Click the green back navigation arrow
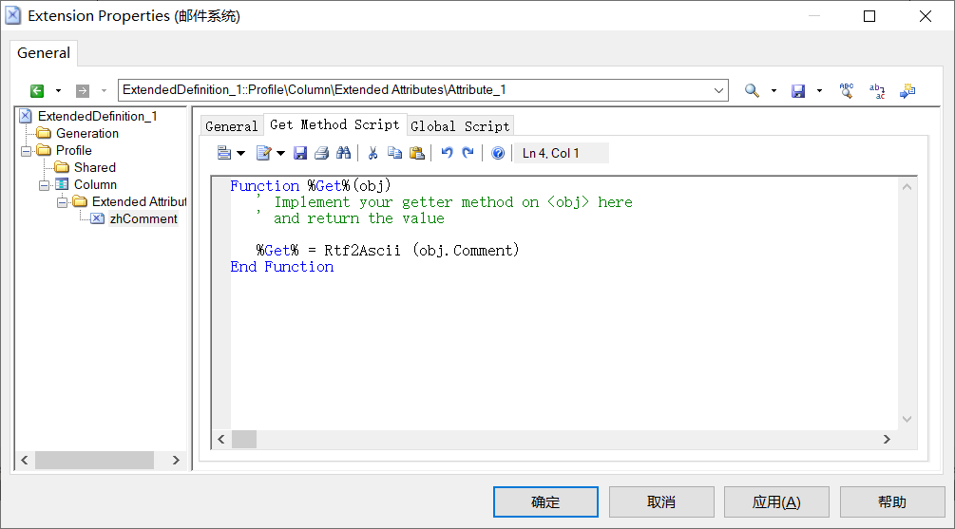Screen dimensions: 955x529 [37, 91]
